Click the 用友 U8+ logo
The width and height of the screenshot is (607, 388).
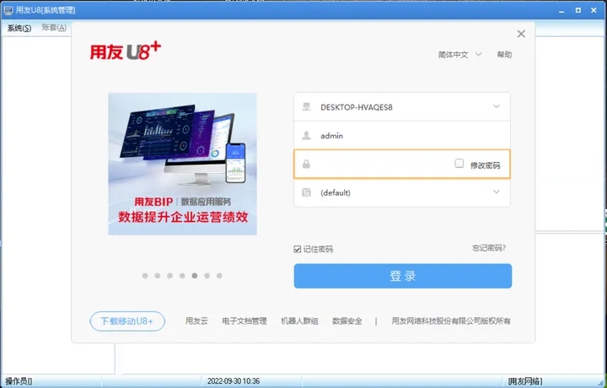126,51
